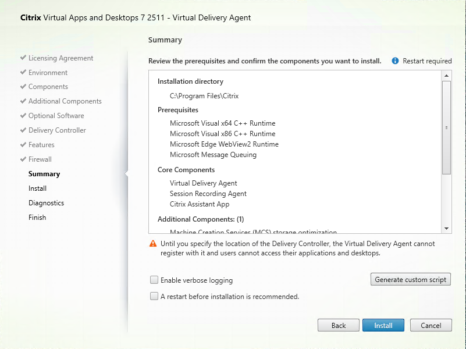
Task: Click the checkmark next to Firewall
Action: click(x=23, y=159)
